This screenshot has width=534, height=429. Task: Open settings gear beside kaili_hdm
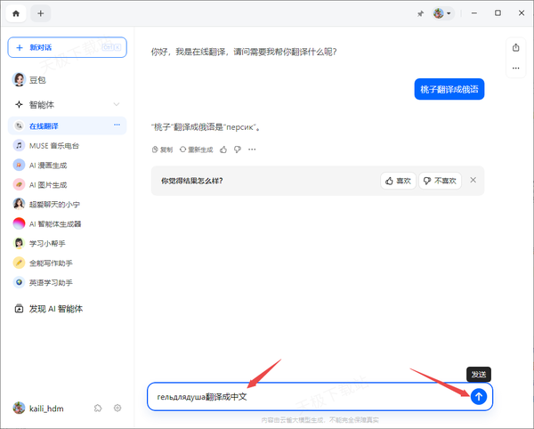click(117, 408)
